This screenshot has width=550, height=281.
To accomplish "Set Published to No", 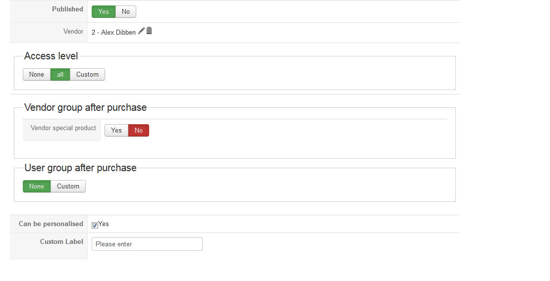I will pos(125,11).
